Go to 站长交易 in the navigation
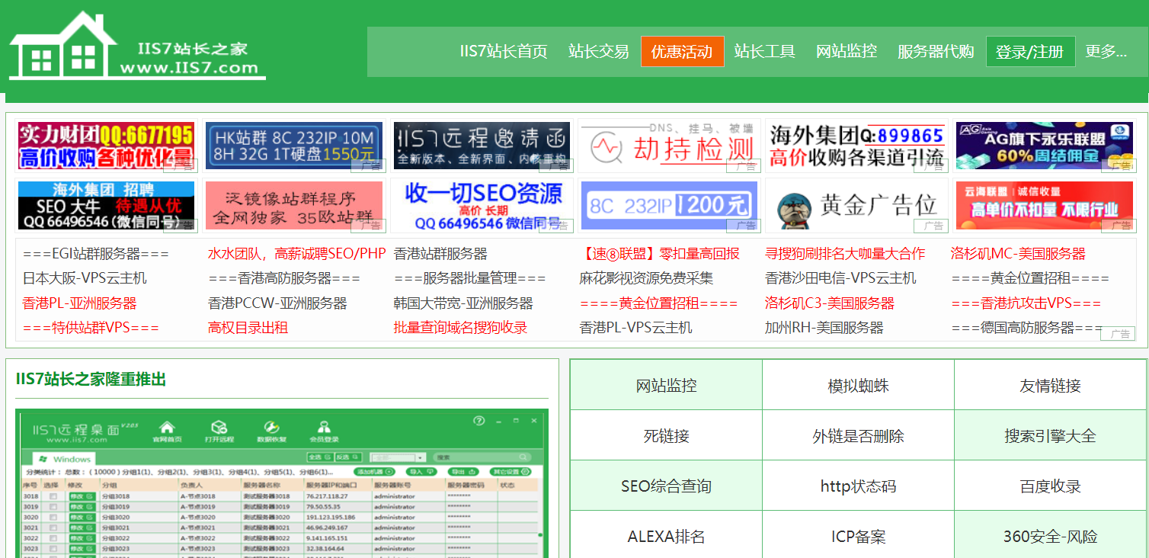This screenshot has width=1149, height=558. coord(599,52)
